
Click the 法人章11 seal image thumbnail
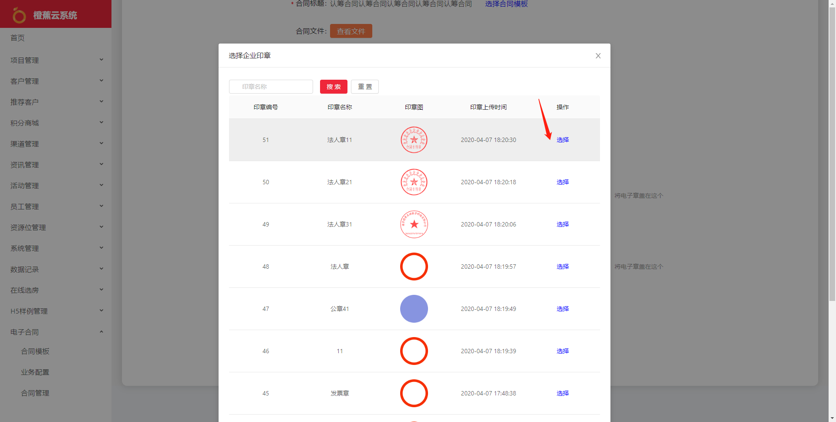[414, 140]
